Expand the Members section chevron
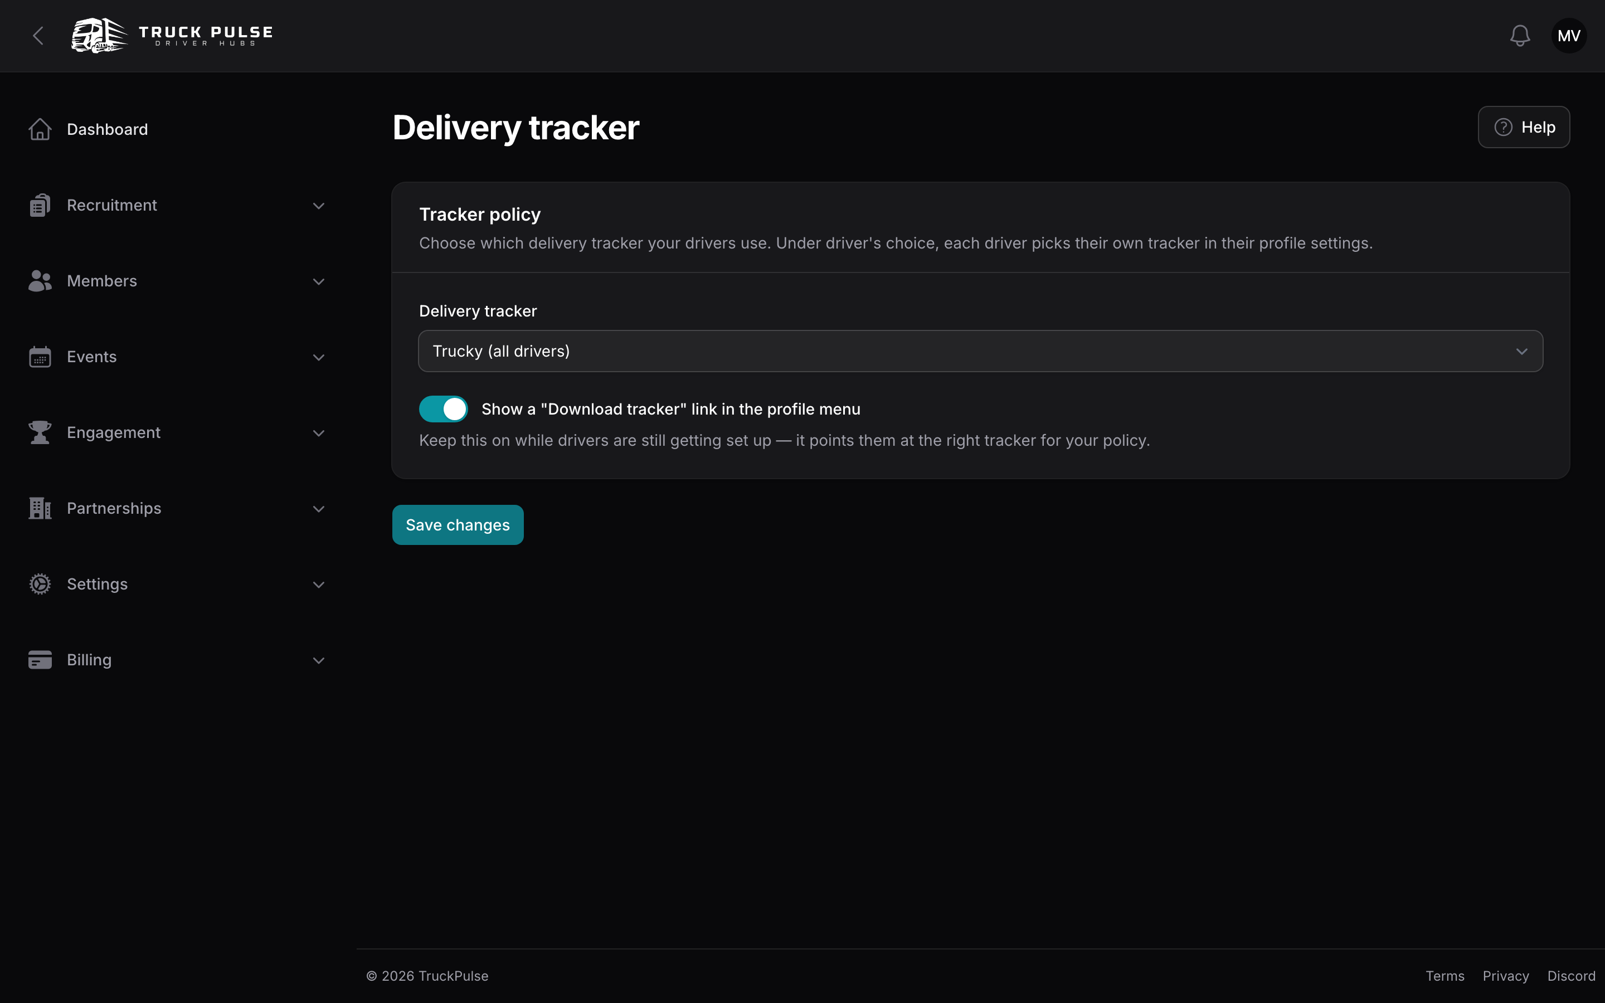 [318, 281]
